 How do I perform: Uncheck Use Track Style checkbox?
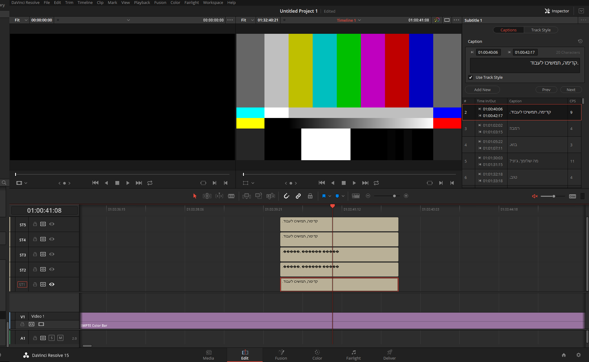click(471, 78)
